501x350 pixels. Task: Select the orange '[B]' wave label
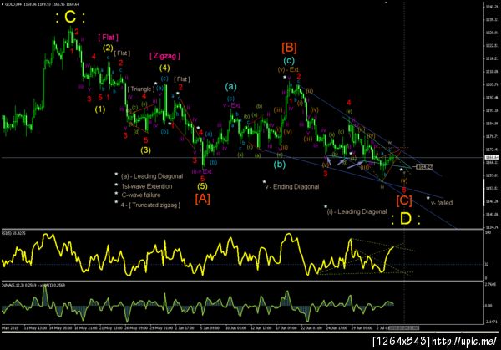pyautogui.click(x=289, y=48)
